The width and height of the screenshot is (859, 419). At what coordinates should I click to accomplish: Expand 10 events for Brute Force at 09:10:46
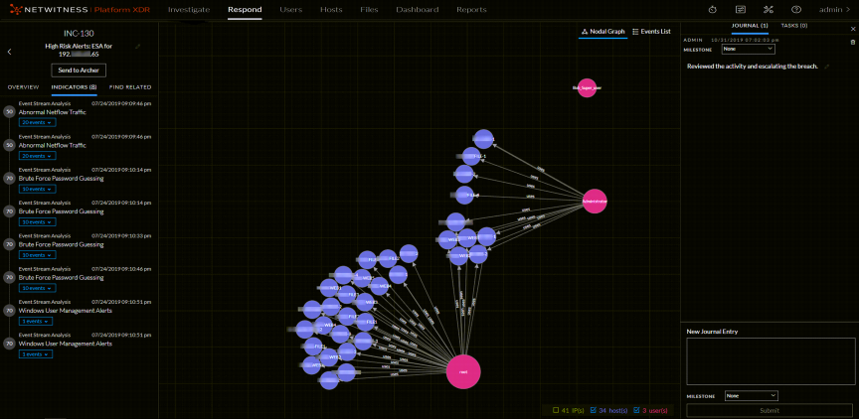coord(37,288)
